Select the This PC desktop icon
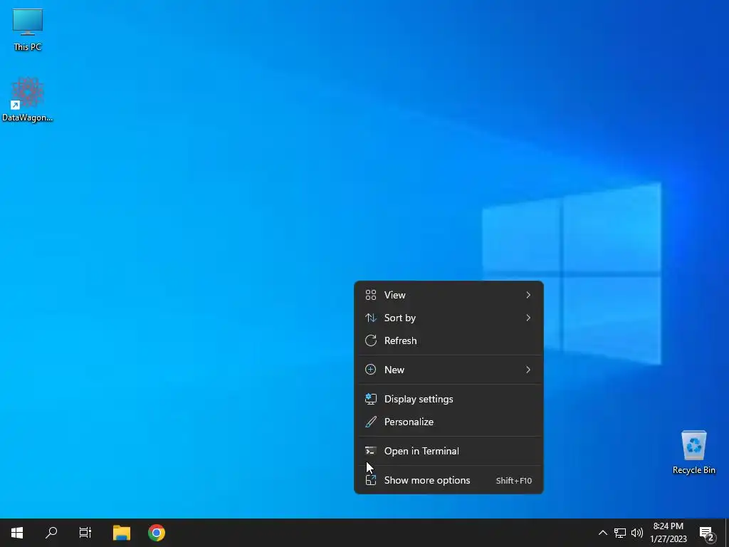 point(28,30)
